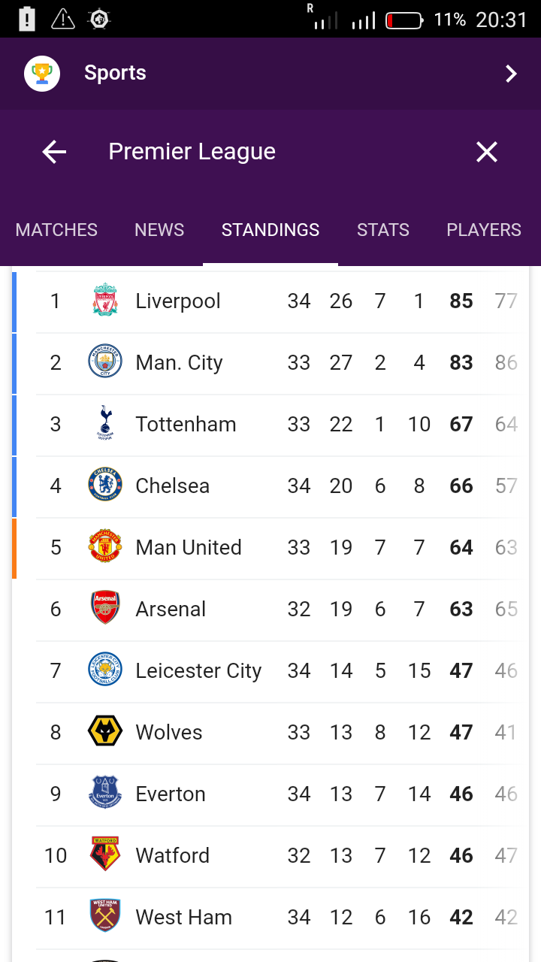This screenshot has width=541, height=962.
Task: Open the News tab
Action: [159, 230]
